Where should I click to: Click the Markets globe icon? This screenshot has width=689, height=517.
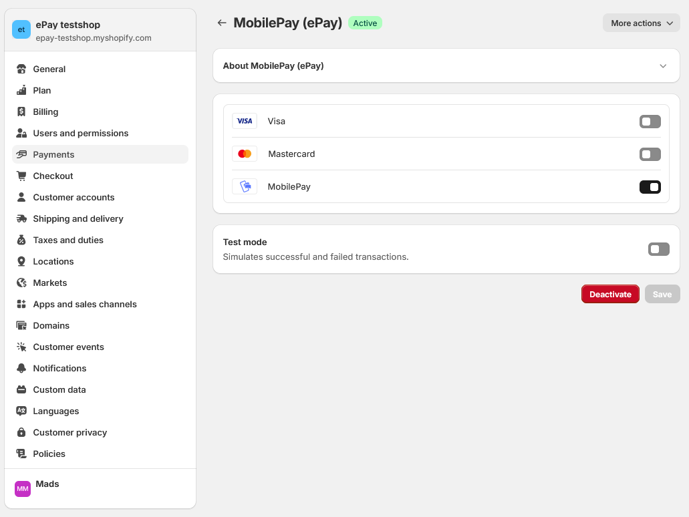[21, 283]
